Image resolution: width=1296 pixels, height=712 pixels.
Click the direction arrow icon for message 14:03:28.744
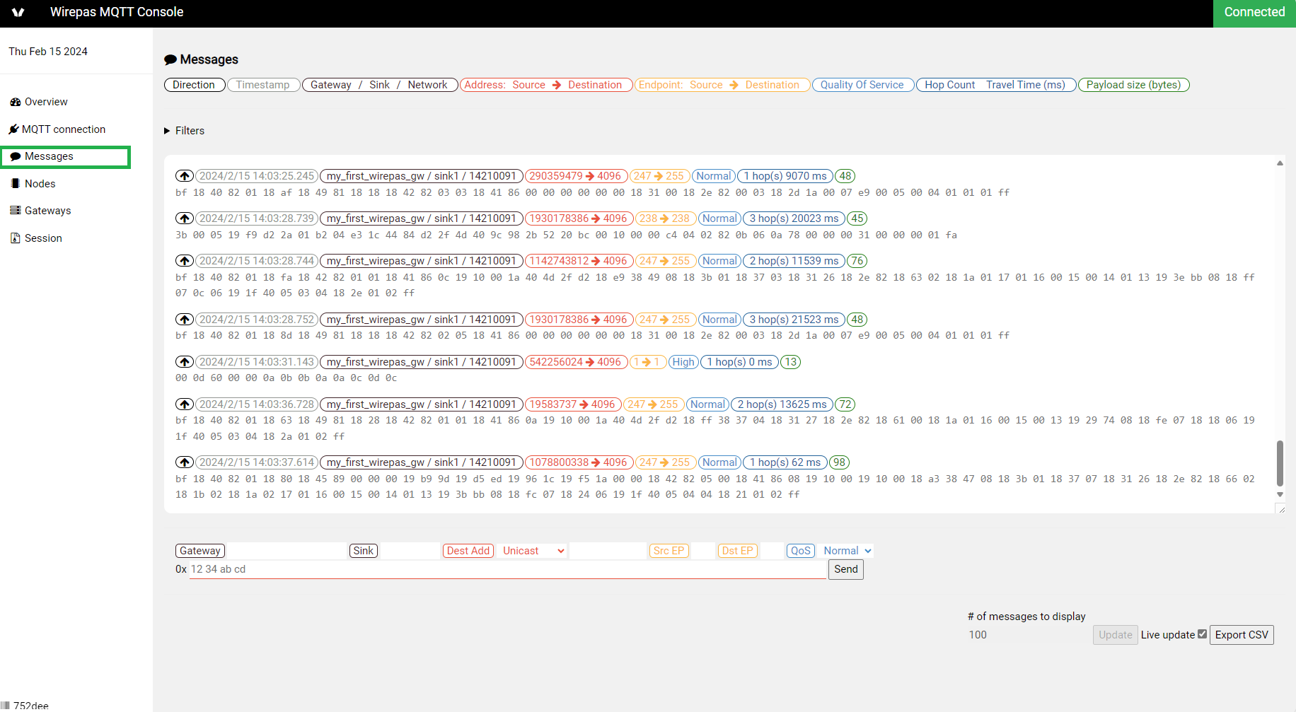[185, 261]
